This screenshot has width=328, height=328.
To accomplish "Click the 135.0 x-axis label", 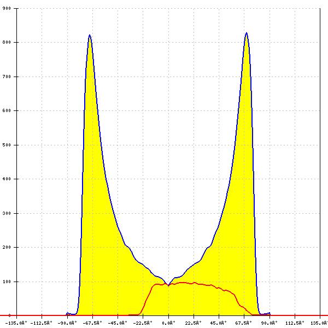I will 319,323.
